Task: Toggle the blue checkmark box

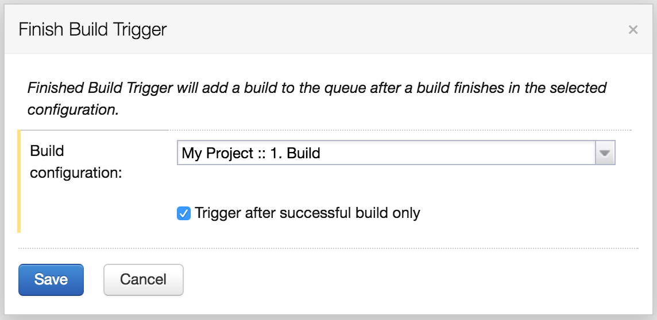Action: click(x=184, y=213)
